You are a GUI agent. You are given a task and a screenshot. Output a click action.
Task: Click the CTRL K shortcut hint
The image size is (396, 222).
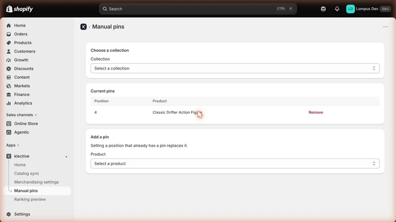coord(285,8)
